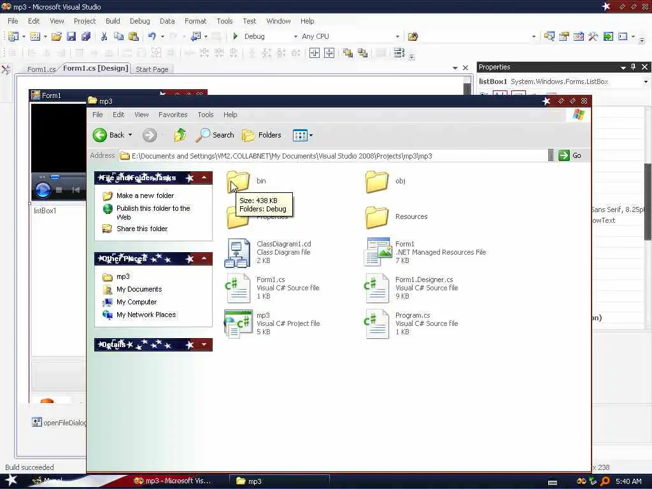Pin the Properties window with auto-hide icon
This screenshot has height=489, width=652.
pyautogui.click(x=634, y=67)
